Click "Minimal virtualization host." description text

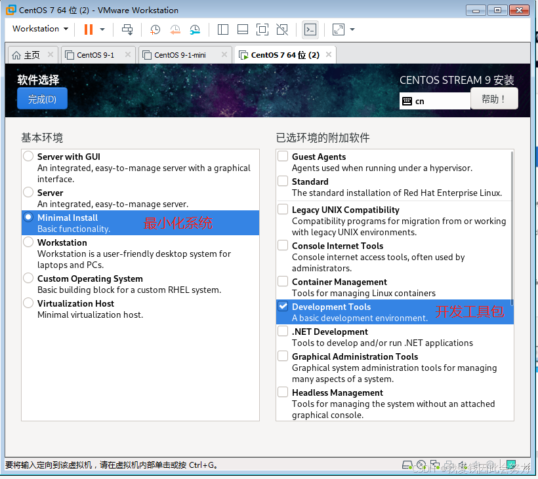tap(91, 315)
